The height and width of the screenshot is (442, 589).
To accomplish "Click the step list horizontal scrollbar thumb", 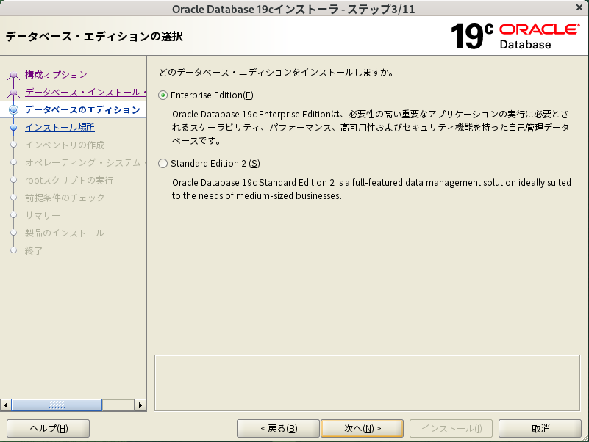I will (57, 405).
